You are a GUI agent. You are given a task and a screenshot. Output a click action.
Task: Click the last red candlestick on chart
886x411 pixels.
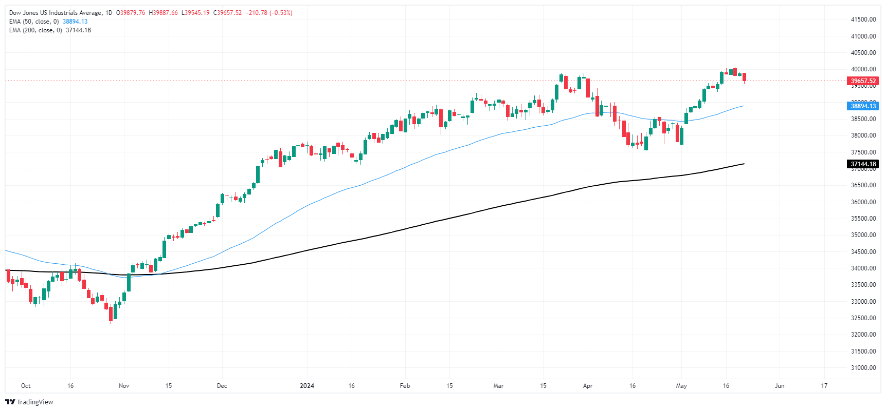tap(744, 77)
